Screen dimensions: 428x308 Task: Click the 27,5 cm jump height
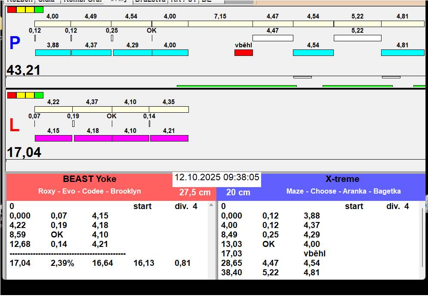pos(195,192)
